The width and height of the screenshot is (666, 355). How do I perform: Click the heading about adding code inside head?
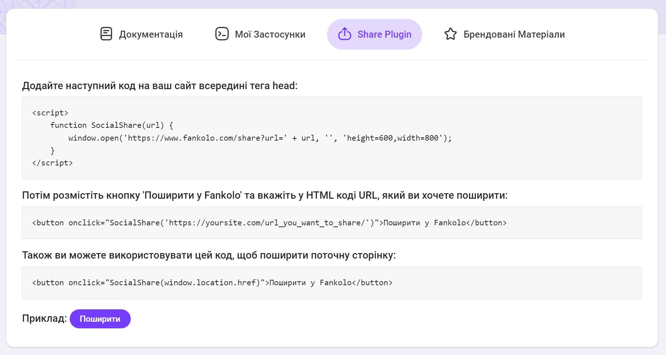tap(160, 85)
